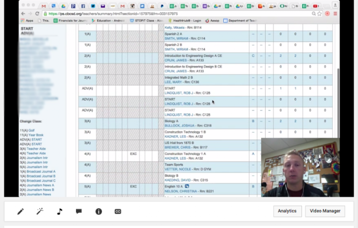
Task: Open the Department of Teac bookmark
Action: 240,21
